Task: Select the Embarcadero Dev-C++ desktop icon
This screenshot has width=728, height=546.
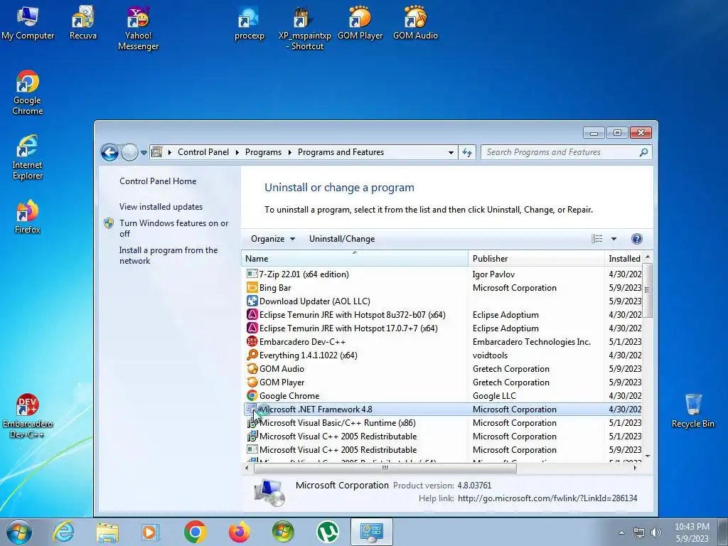Action: pyautogui.click(x=28, y=417)
